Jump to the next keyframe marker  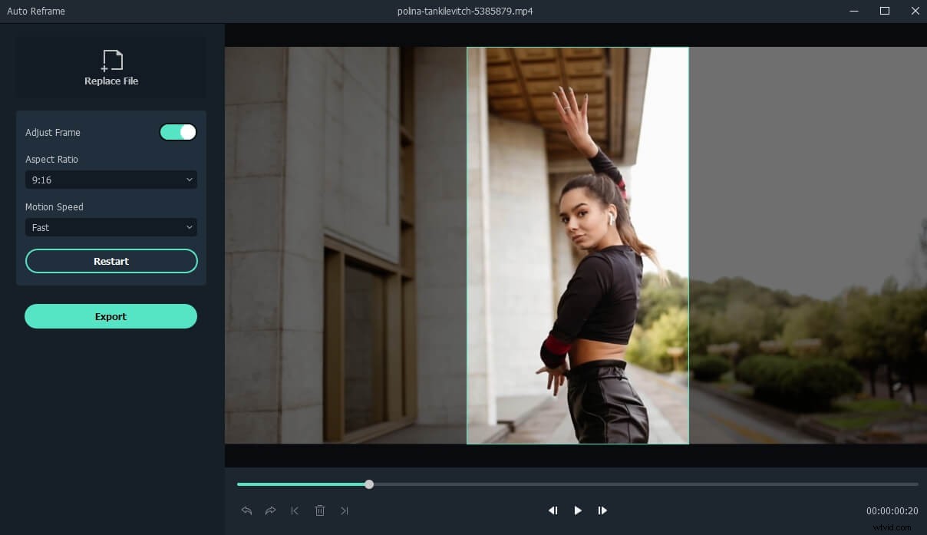[345, 510]
